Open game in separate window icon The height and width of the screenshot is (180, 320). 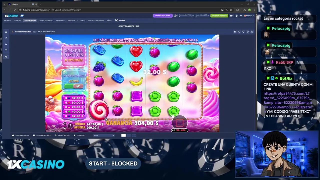[235, 32]
